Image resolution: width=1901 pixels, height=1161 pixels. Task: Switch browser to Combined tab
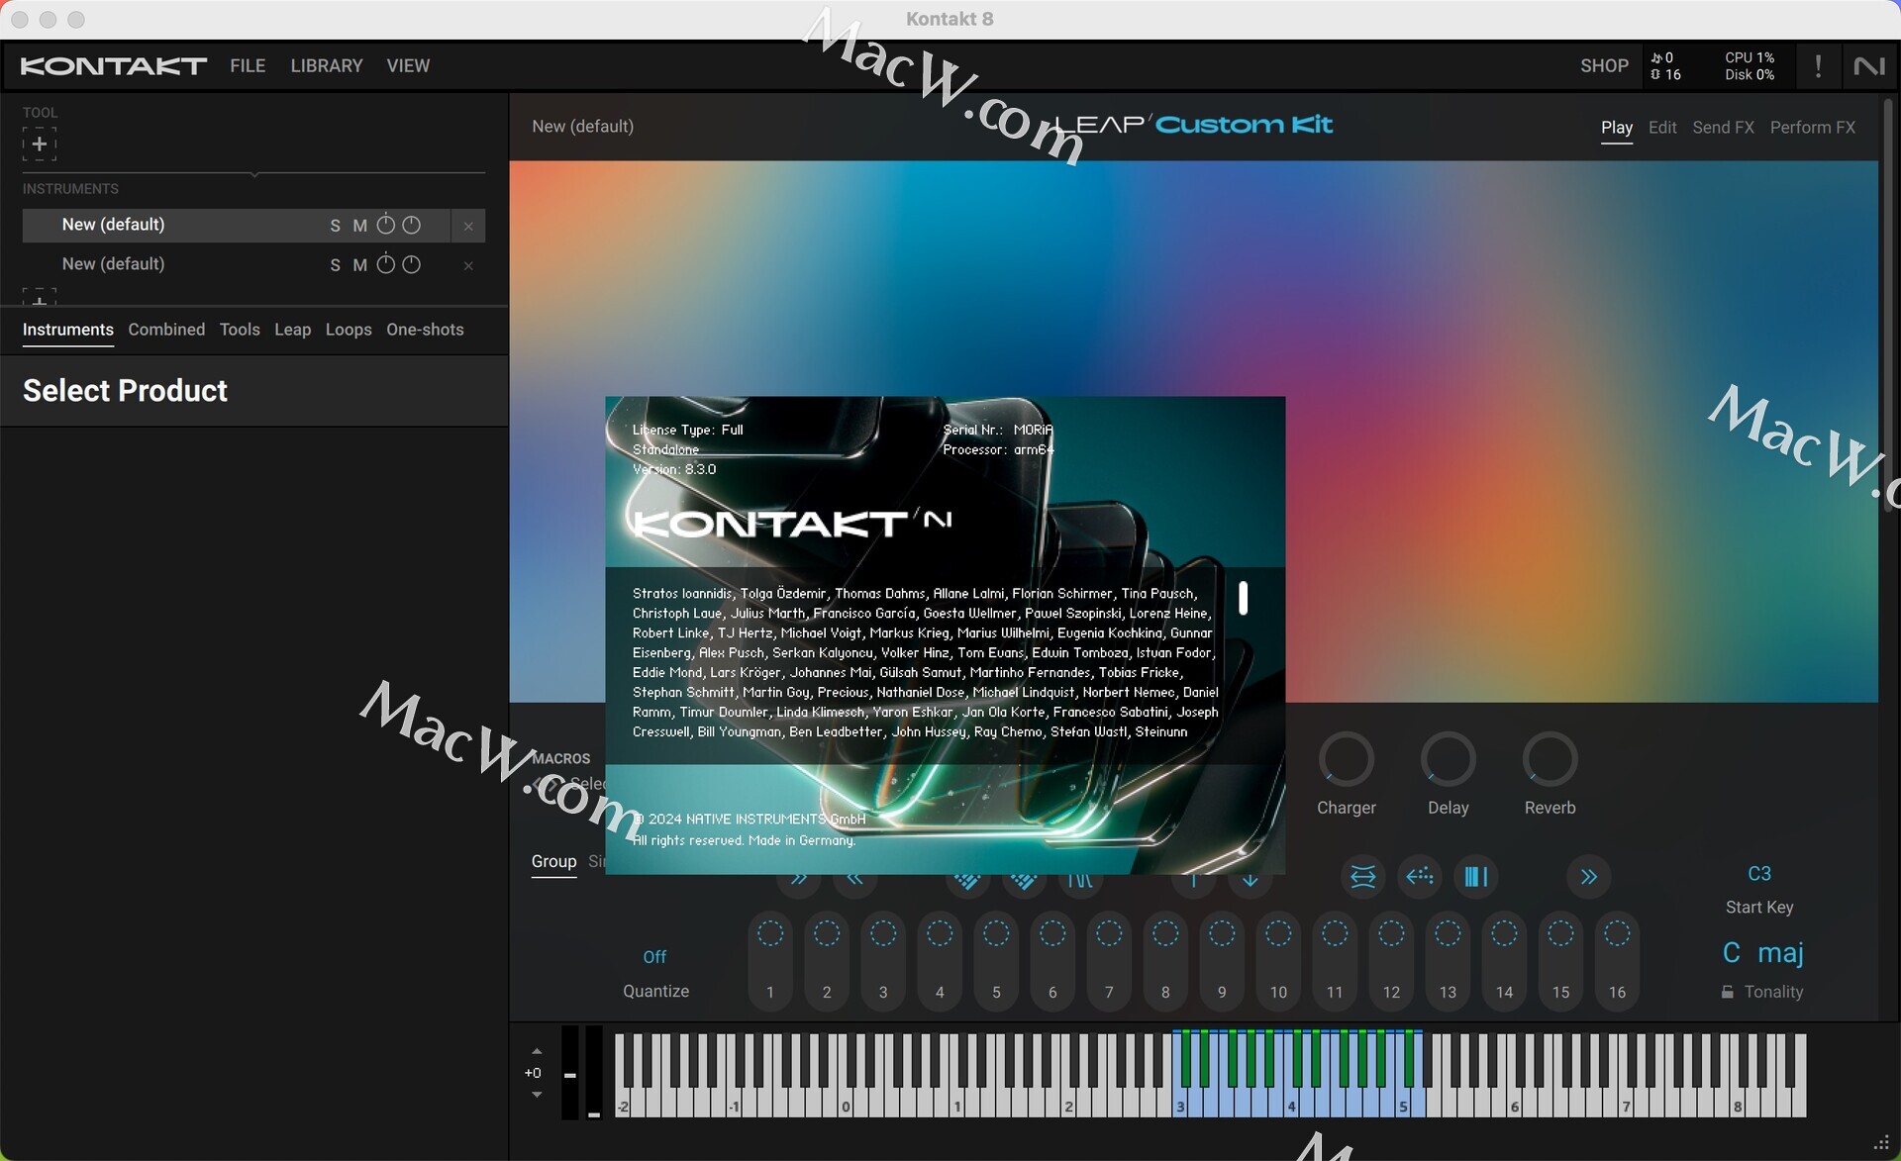[166, 330]
